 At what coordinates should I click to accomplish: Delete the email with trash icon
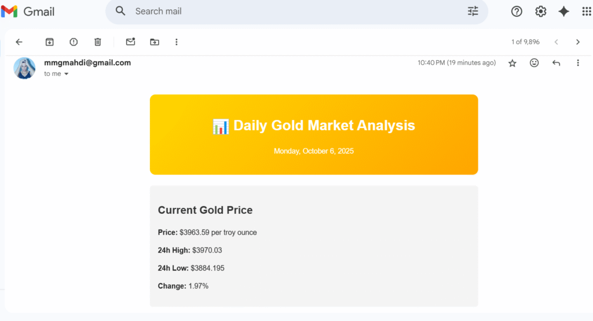pos(98,42)
